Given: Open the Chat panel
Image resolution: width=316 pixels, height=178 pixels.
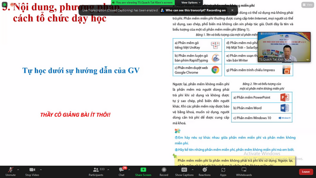Looking at the screenshot, I should (x=121, y=170).
